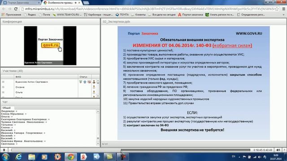Click Будников's blue camera status icon
This screenshot has height=161, width=287.
point(85,82)
